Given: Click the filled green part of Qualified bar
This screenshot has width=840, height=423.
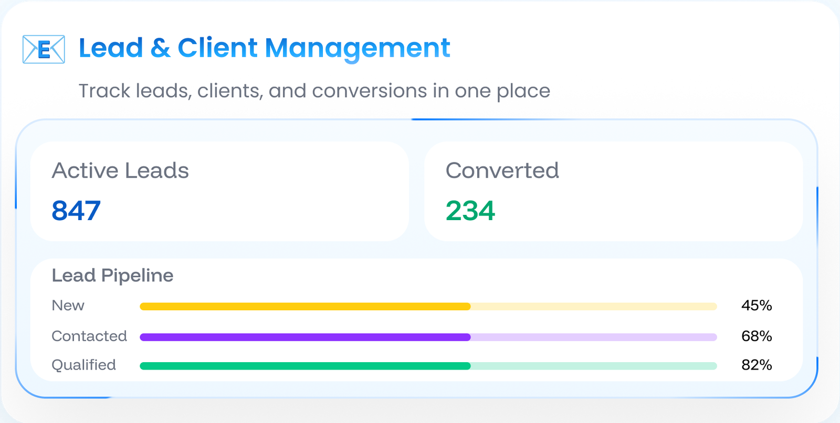Looking at the screenshot, I should 304,366.
